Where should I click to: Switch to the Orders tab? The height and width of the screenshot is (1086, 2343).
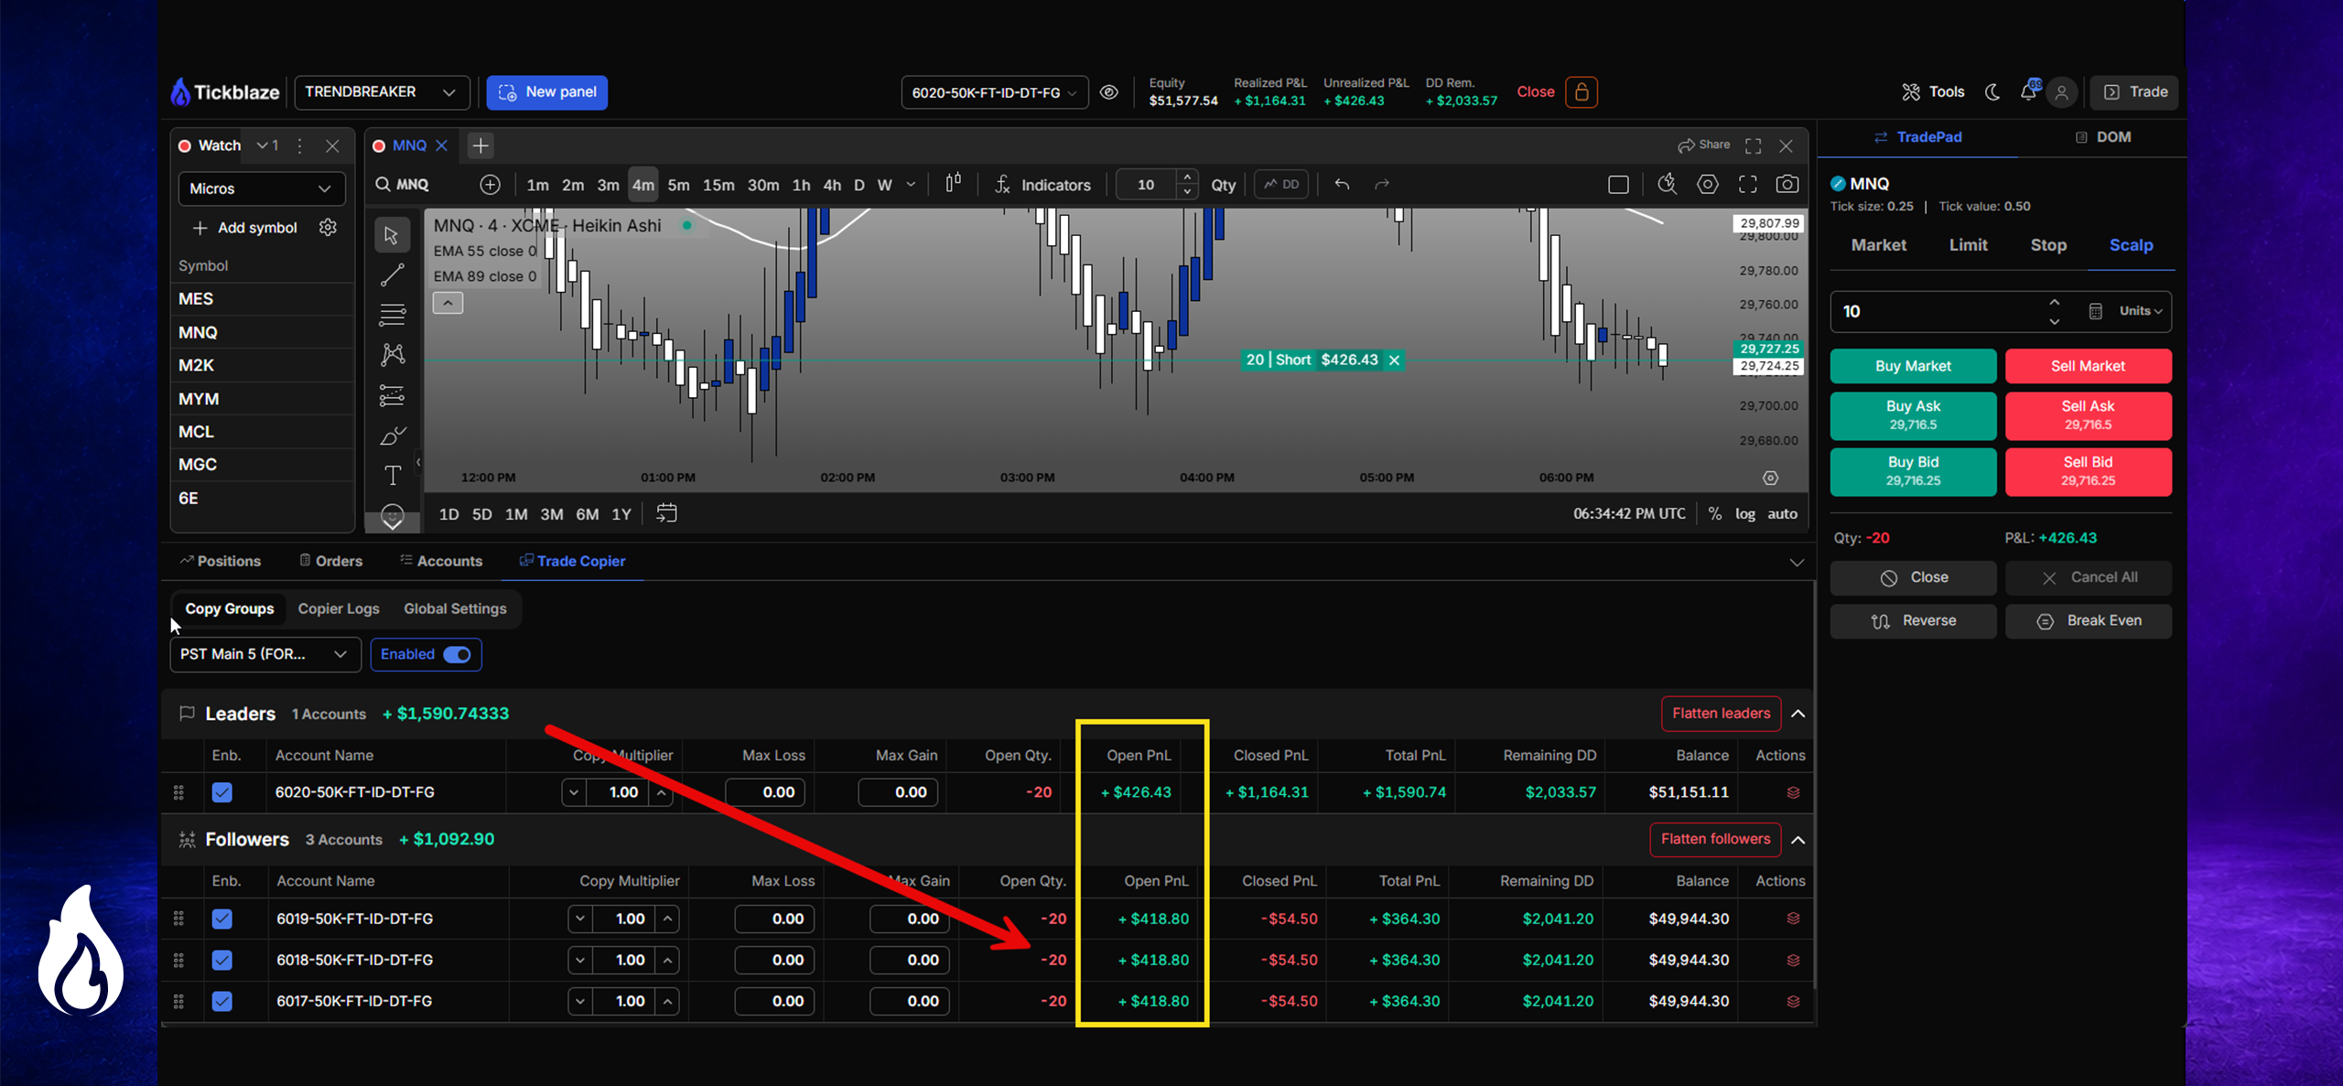point(330,561)
